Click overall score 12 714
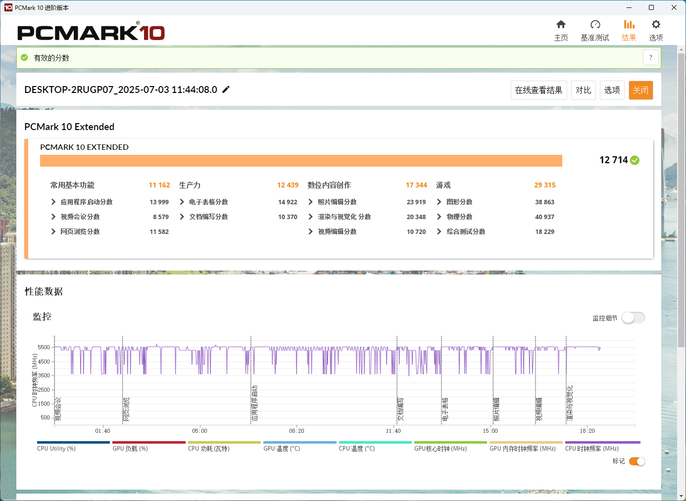 [x=613, y=160]
